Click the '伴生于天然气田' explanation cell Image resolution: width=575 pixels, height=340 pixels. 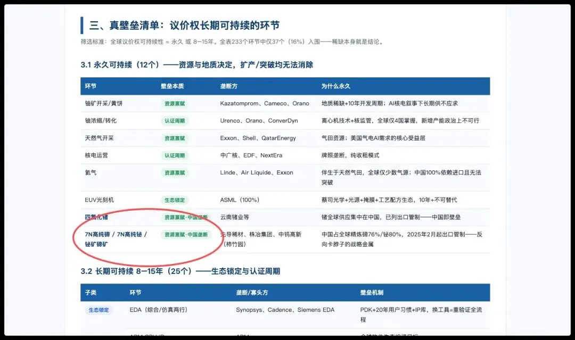click(401, 177)
